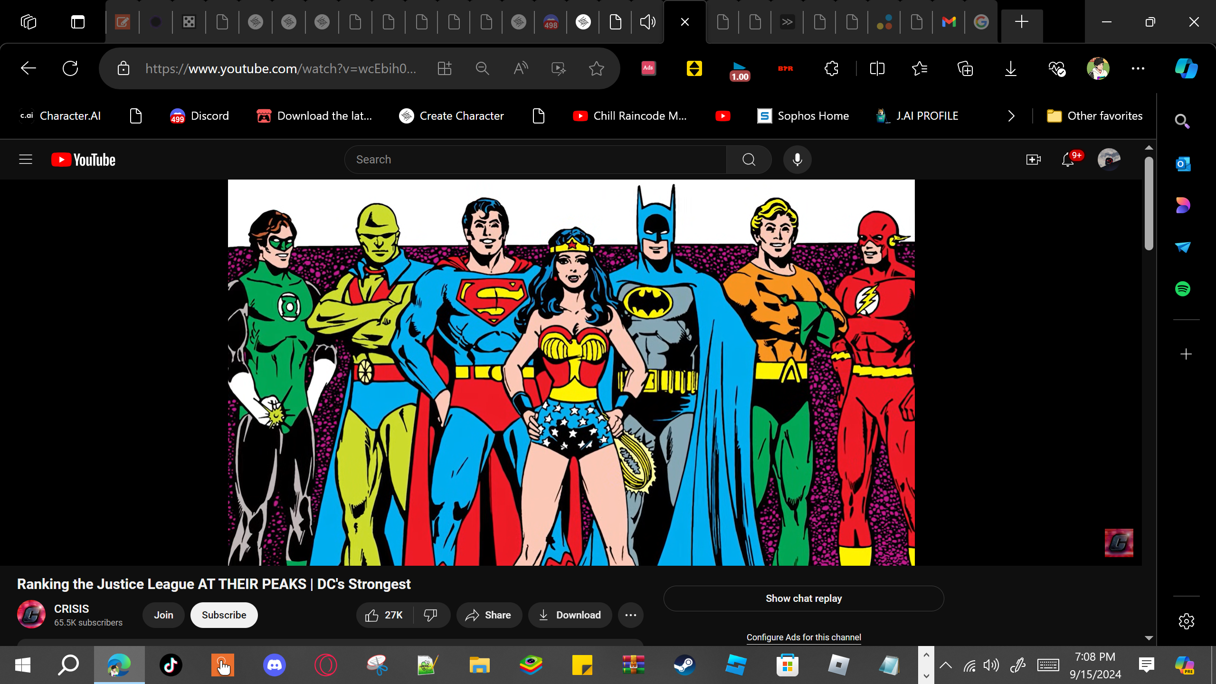The height and width of the screenshot is (684, 1216).
Task: Switch to the Gmail tab
Action: 949,22
